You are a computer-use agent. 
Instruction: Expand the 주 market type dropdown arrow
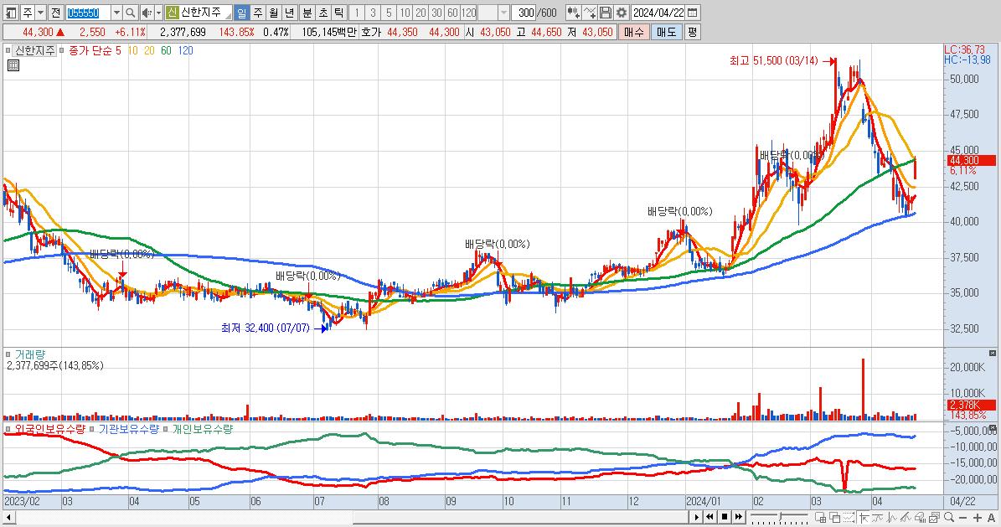(x=40, y=12)
